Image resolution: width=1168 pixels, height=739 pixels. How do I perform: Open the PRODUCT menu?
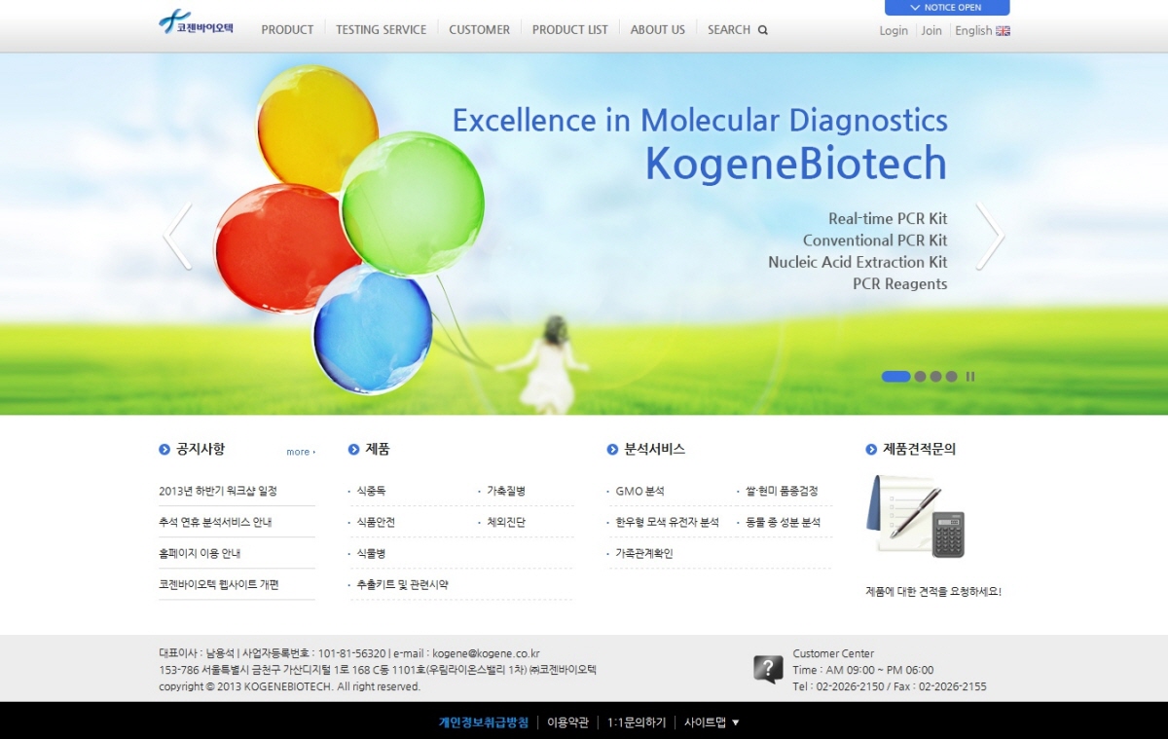[287, 30]
